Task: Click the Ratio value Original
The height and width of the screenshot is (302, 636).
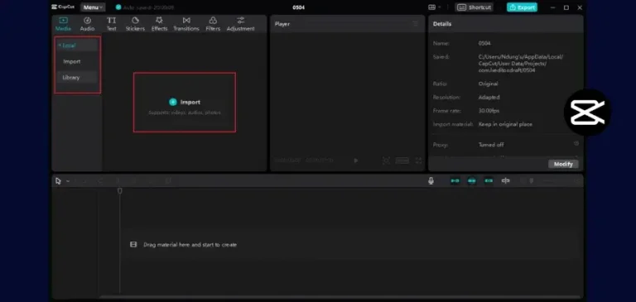Action: pos(489,84)
